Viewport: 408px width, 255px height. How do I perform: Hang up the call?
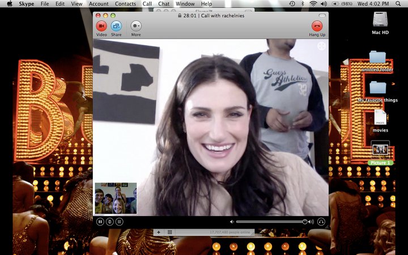[x=317, y=25]
